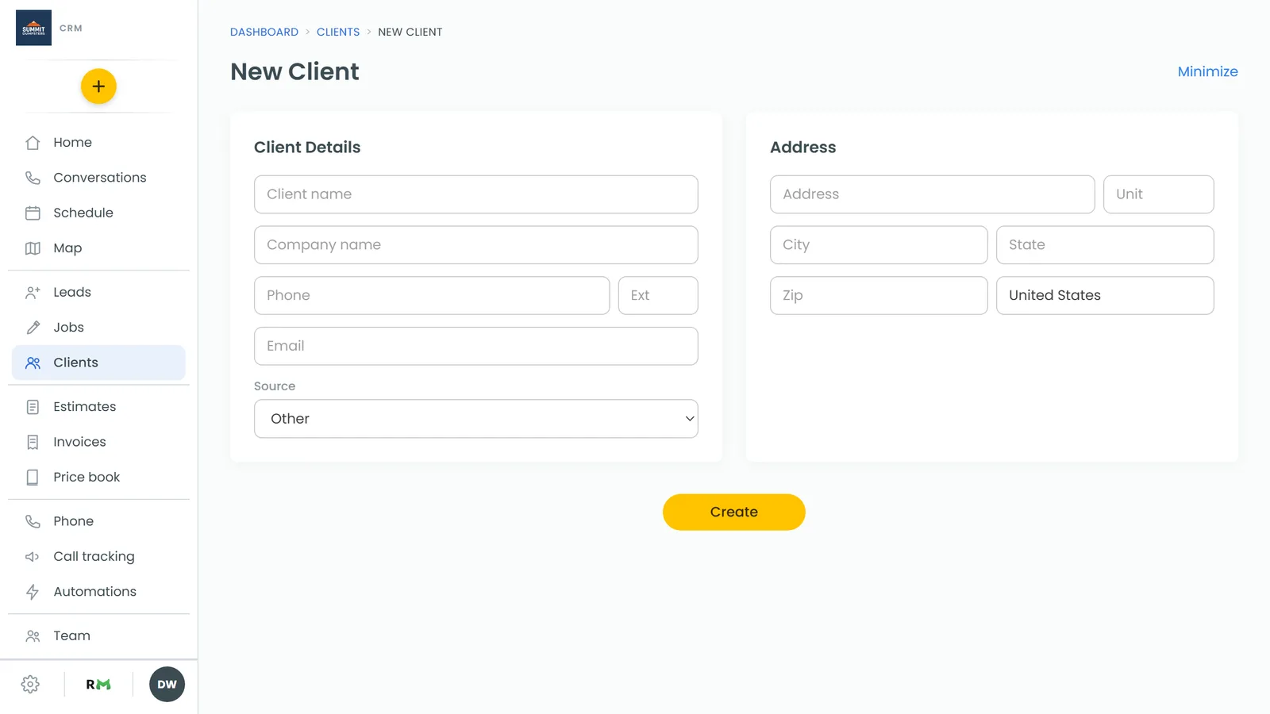
Task: Click the Summit logo in sidebar
Action: 33,28
